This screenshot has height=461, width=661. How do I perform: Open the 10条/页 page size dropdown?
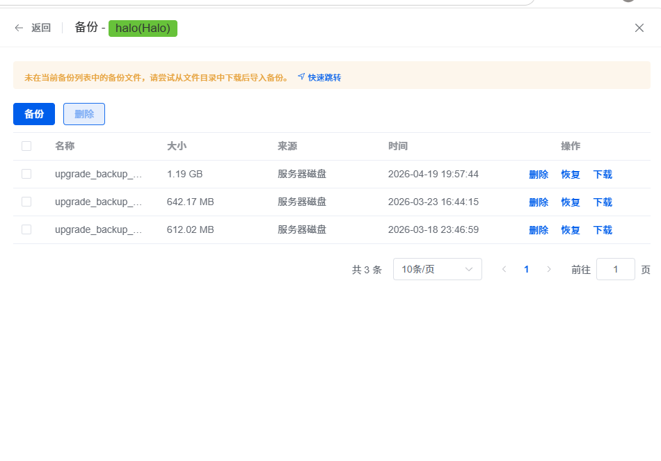click(437, 269)
